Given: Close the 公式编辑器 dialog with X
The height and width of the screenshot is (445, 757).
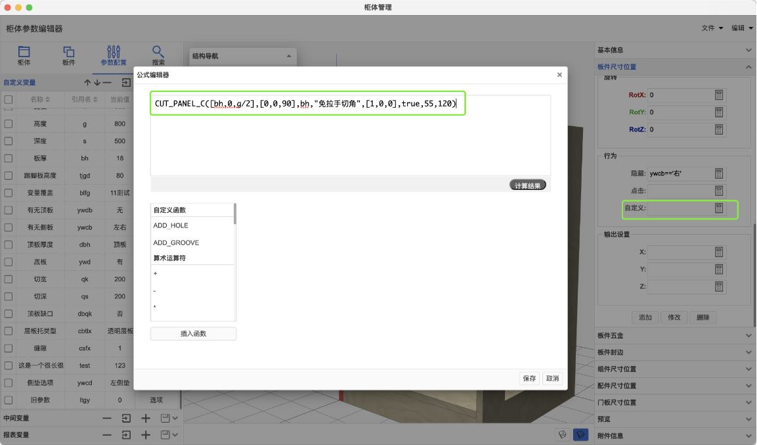Looking at the screenshot, I should (559, 75).
